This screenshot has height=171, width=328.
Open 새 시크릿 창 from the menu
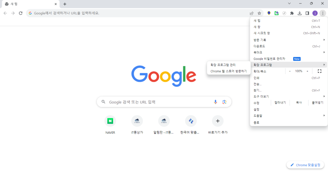289,33
